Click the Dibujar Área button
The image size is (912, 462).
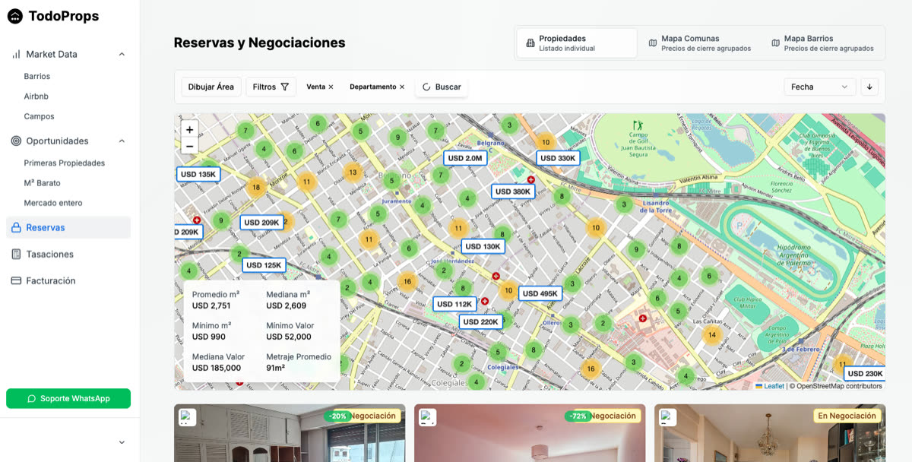(211, 87)
